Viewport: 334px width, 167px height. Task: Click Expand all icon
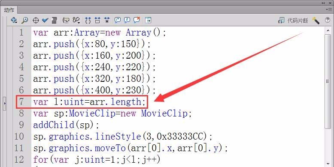click(107, 20)
